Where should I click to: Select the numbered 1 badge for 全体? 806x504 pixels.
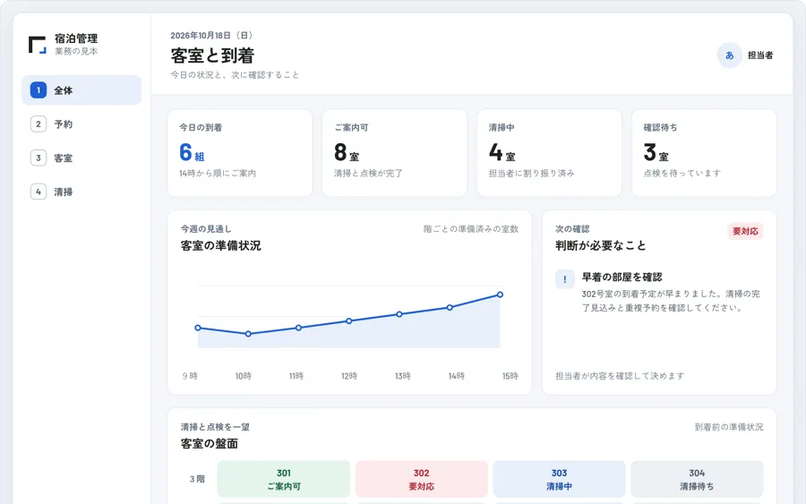tap(38, 90)
